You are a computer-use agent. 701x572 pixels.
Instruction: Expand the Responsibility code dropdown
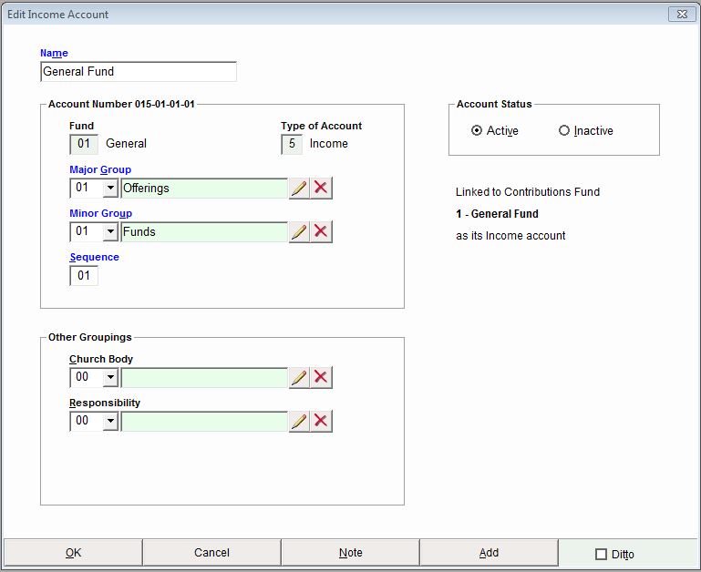pyautogui.click(x=110, y=421)
